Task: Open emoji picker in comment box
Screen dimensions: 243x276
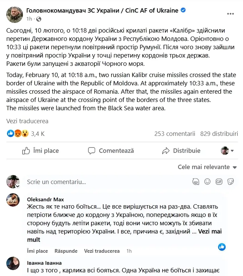Action: [x=207, y=181]
